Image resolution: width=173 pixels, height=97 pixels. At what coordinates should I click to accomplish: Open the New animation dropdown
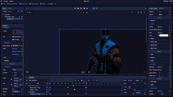click(x=38, y=80)
